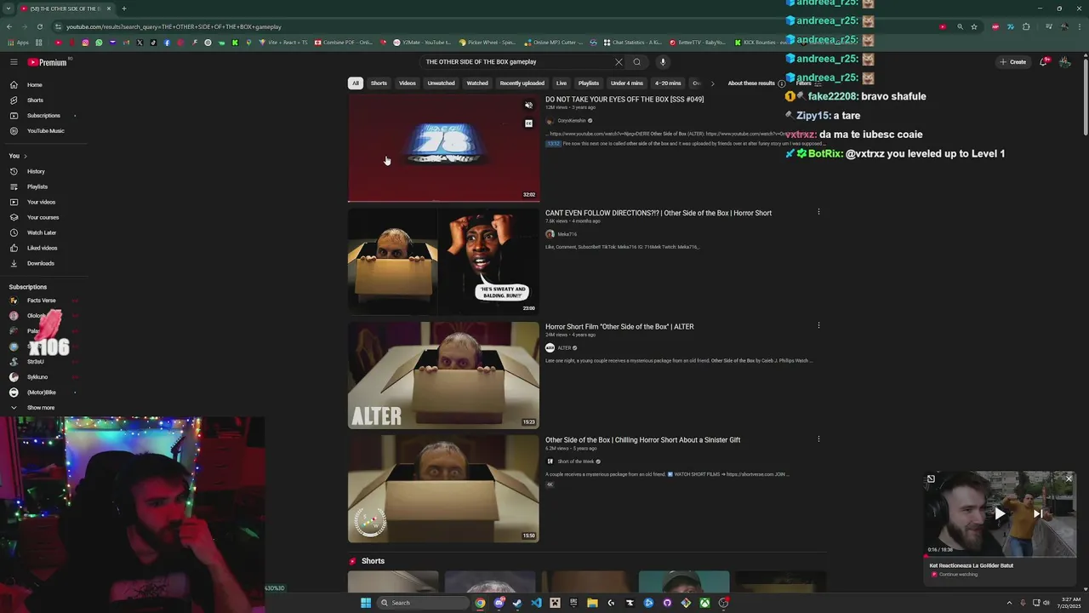
Task: Open Meka716 Horror Short thumbnail
Action: click(443, 261)
